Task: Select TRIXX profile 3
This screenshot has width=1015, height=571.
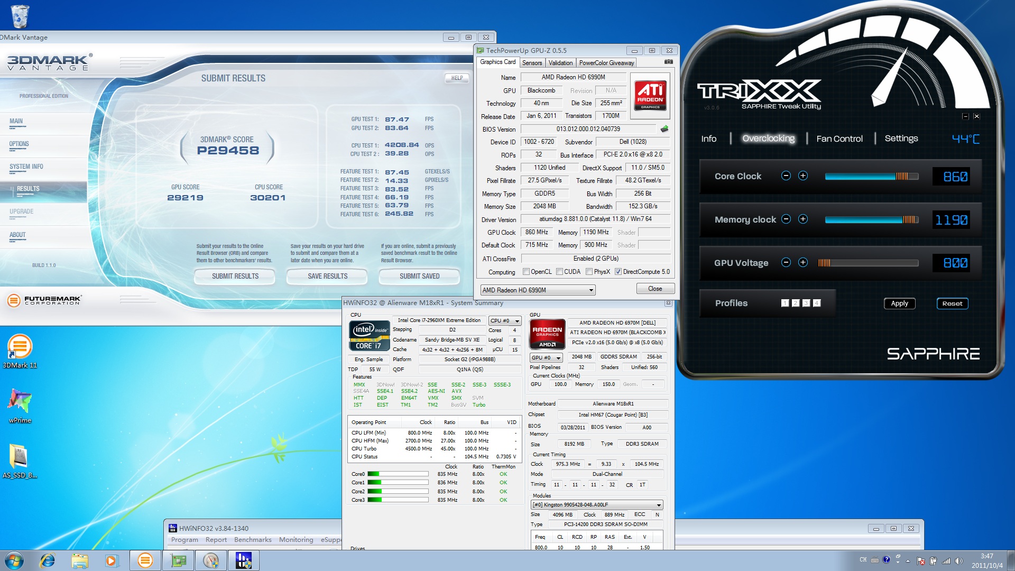Action: point(806,303)
